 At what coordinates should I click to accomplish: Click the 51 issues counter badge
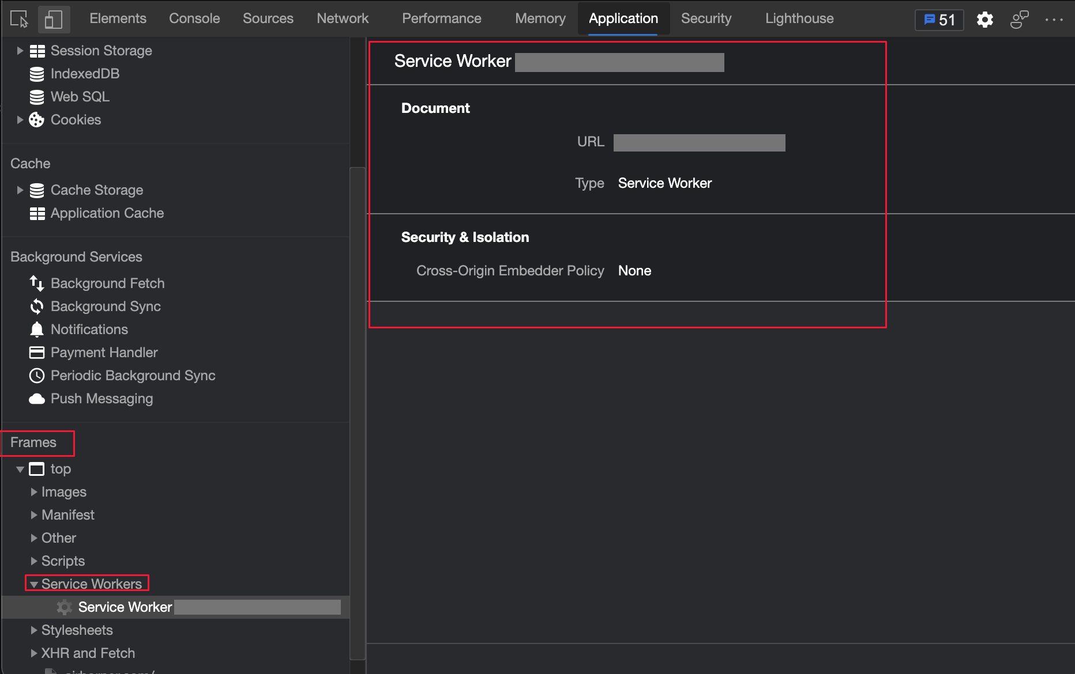[939, 20]
